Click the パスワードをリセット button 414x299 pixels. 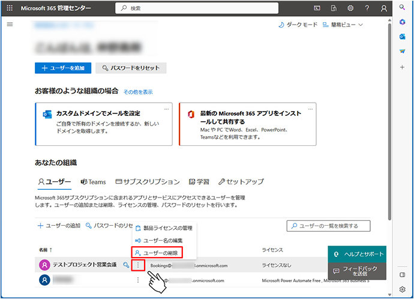tap(131, 68)
